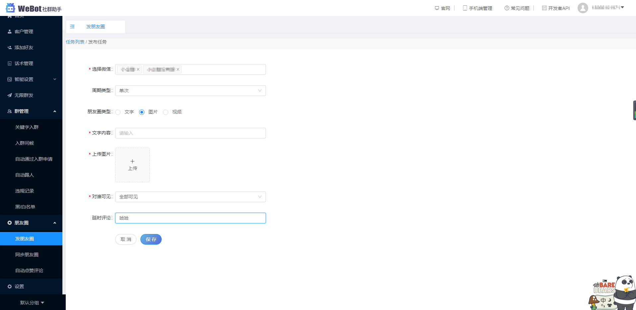Click the 文字内容 input field
The image size is (636, 310).
(191, 133)
